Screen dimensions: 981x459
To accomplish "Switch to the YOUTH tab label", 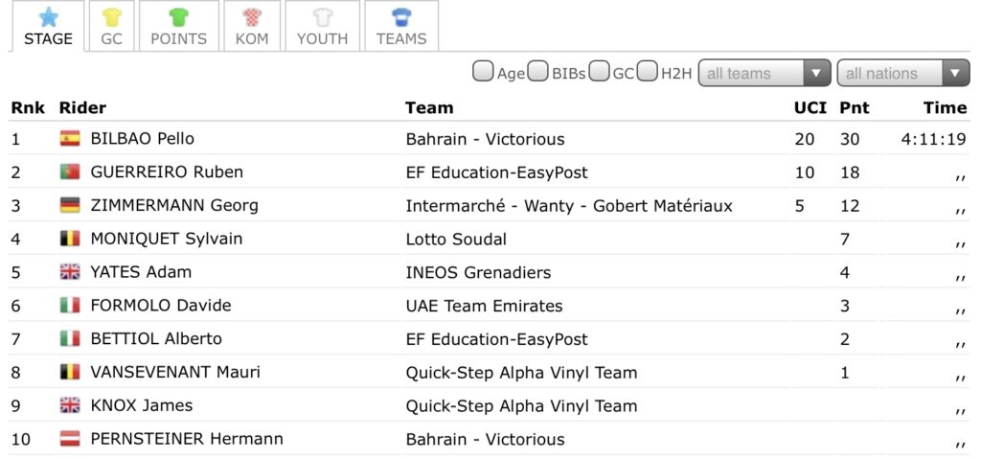I will (322, 39).
